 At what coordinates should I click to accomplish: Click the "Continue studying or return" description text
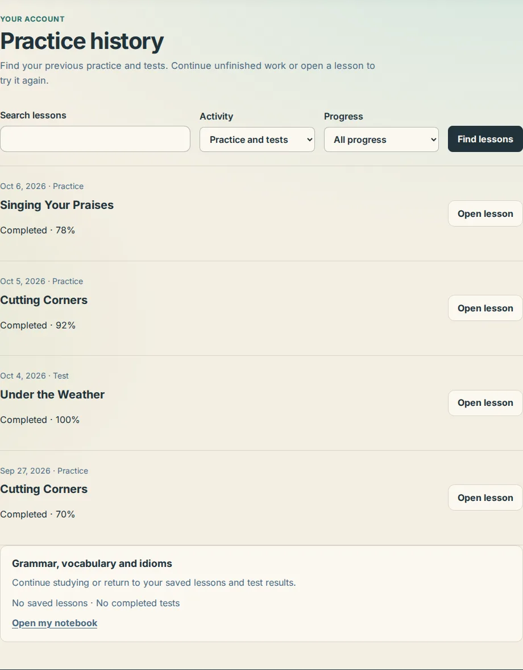[154, 582]
